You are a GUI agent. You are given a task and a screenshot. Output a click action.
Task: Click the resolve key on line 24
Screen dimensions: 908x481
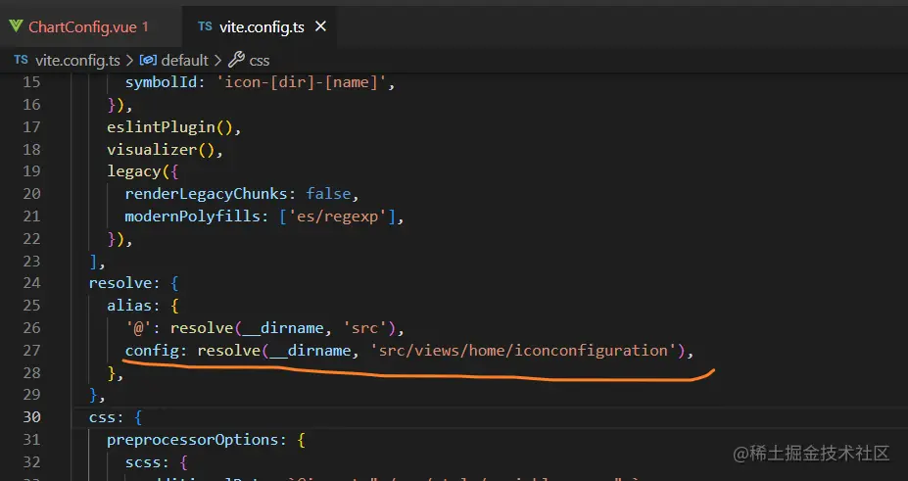pos(120,283)
